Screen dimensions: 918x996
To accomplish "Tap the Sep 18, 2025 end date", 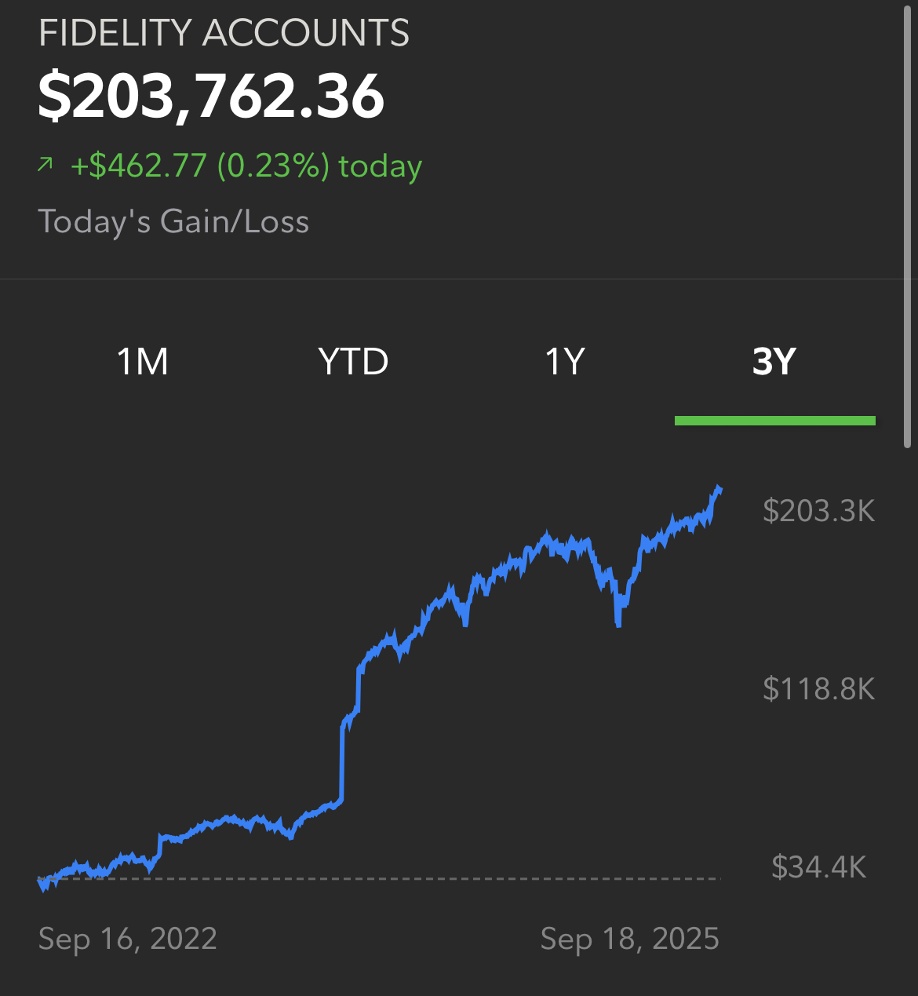I will pyautogui.click(x=629, y=939).
